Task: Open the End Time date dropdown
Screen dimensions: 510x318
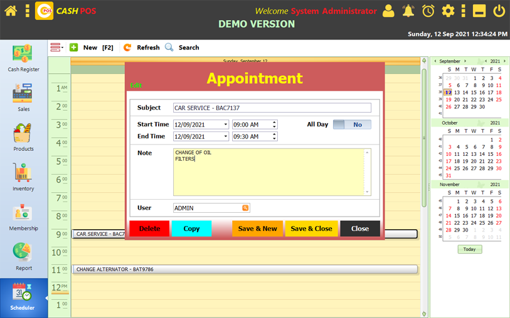Action: [x=225, y=136]
